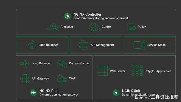Click the NGINX Plus N+ logo
This screenshot has width=181, height=102.
pos(34,93)
